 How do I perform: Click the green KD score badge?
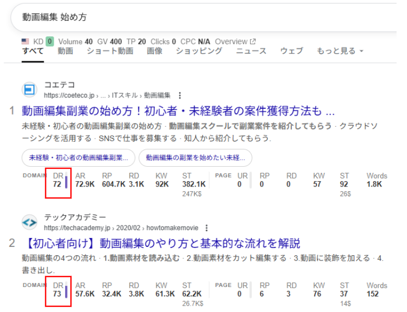[50, 42]
